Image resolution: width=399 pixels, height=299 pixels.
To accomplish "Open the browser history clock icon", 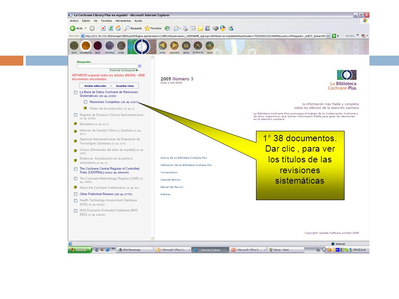I will [x=167, y=28].
